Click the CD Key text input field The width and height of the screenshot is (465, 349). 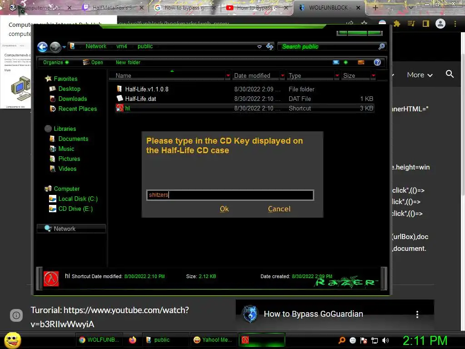click(x=230, y=195)
